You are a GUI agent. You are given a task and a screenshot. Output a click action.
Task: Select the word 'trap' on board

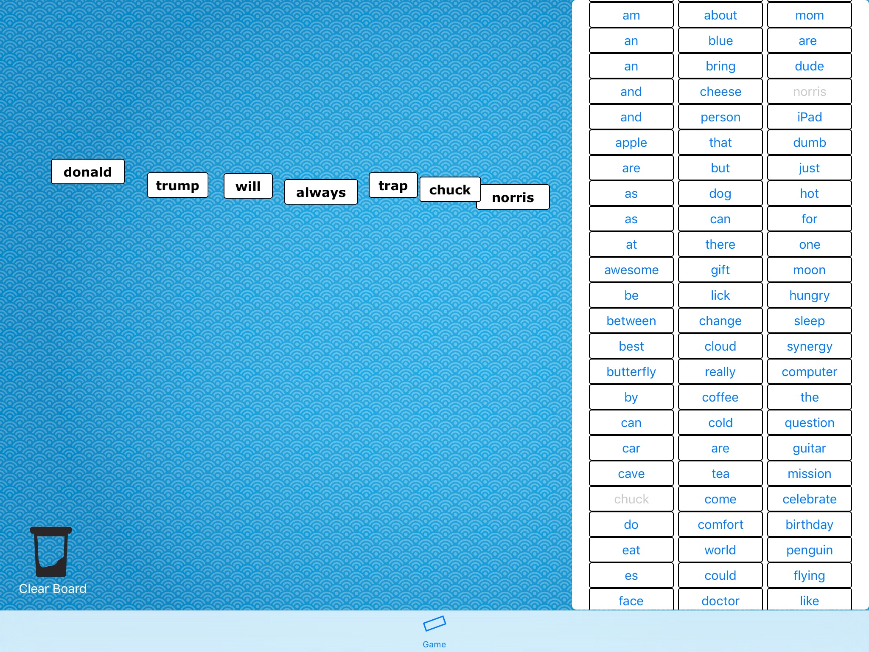pos(393,184)
